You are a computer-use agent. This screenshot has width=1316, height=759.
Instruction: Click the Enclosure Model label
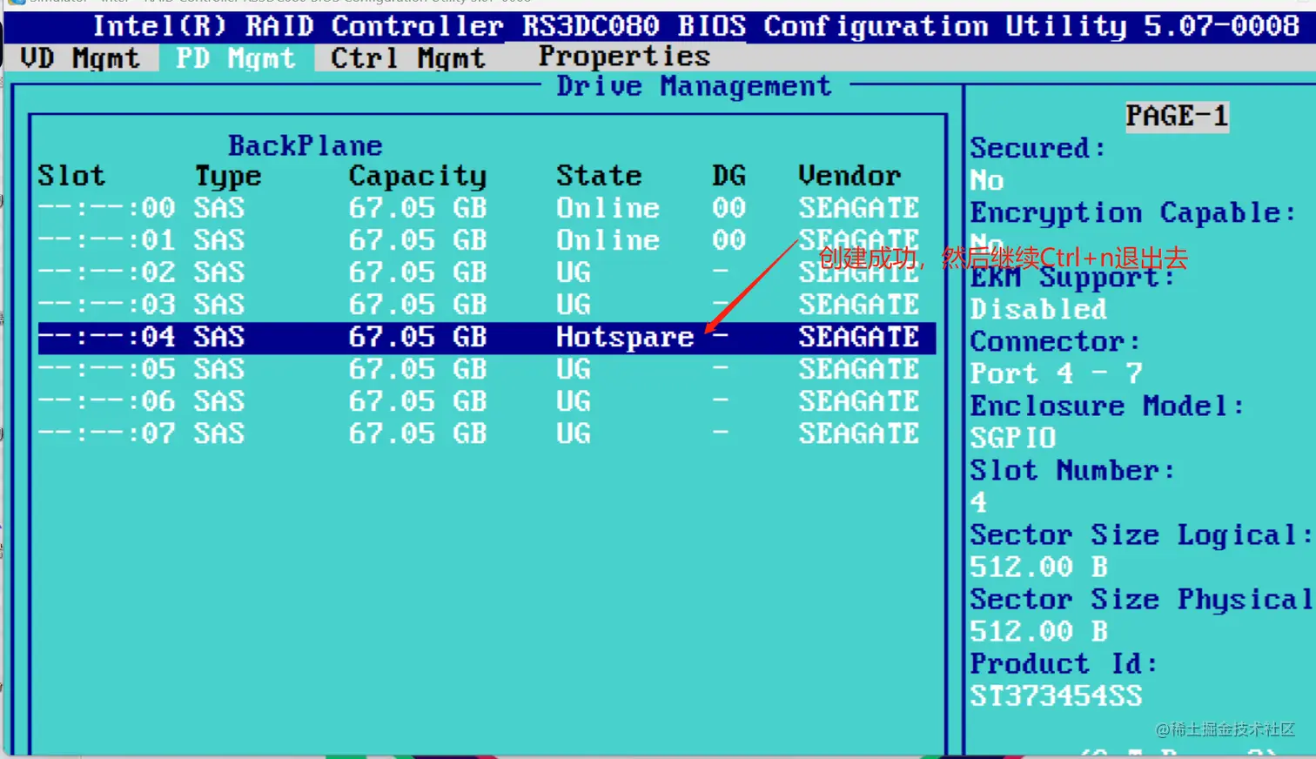point(1107,406)
